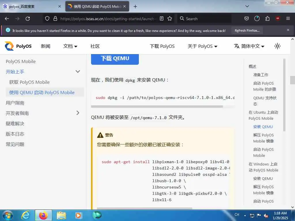
Task: Jump to 在 Windows 上启动 PolyOS Mobile
Action: 263,167
